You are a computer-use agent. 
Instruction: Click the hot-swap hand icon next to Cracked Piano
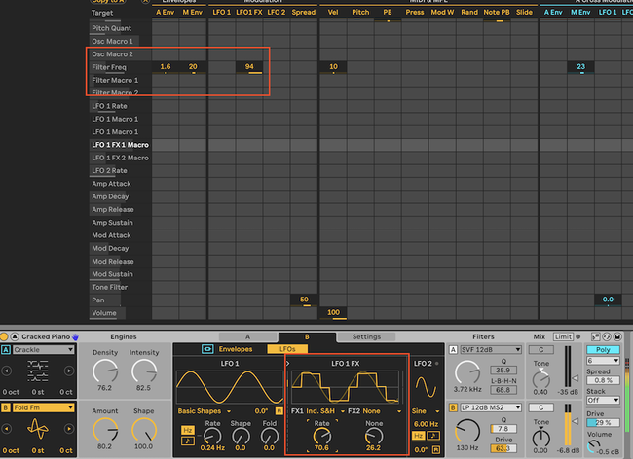tap(76, 336)
